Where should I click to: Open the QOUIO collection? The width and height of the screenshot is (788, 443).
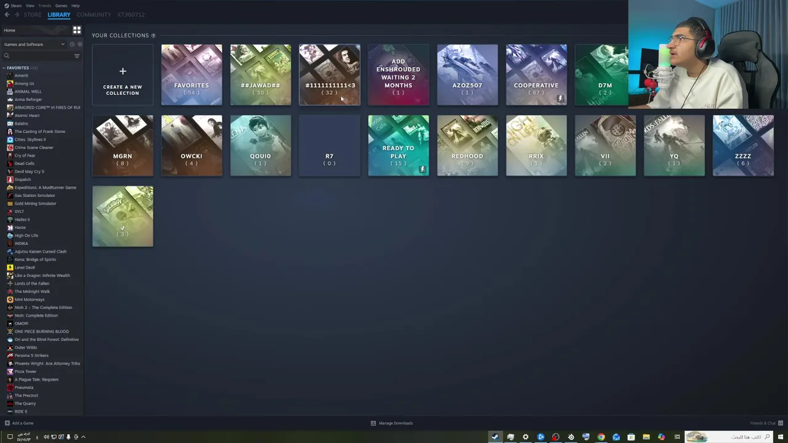260,146
